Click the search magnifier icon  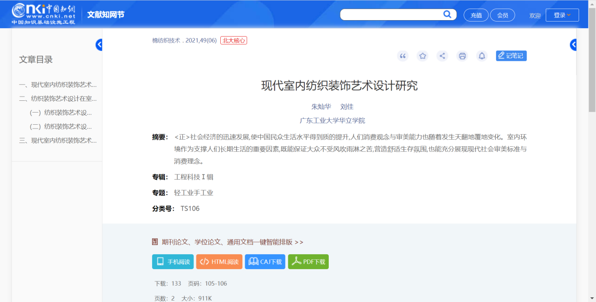pos(447,15)
